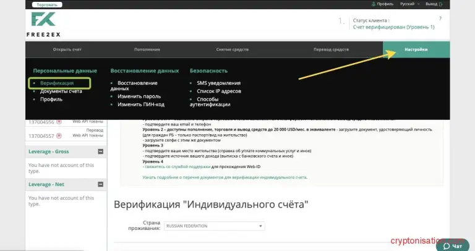Viewport: 475px width, 251px height.
Task: Choose Документы счета menu item
Action: tap(61, 91)
